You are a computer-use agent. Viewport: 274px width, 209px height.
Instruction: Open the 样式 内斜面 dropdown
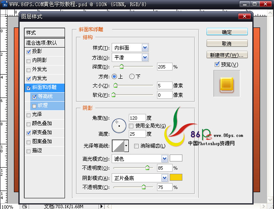(x=145, y=48)
